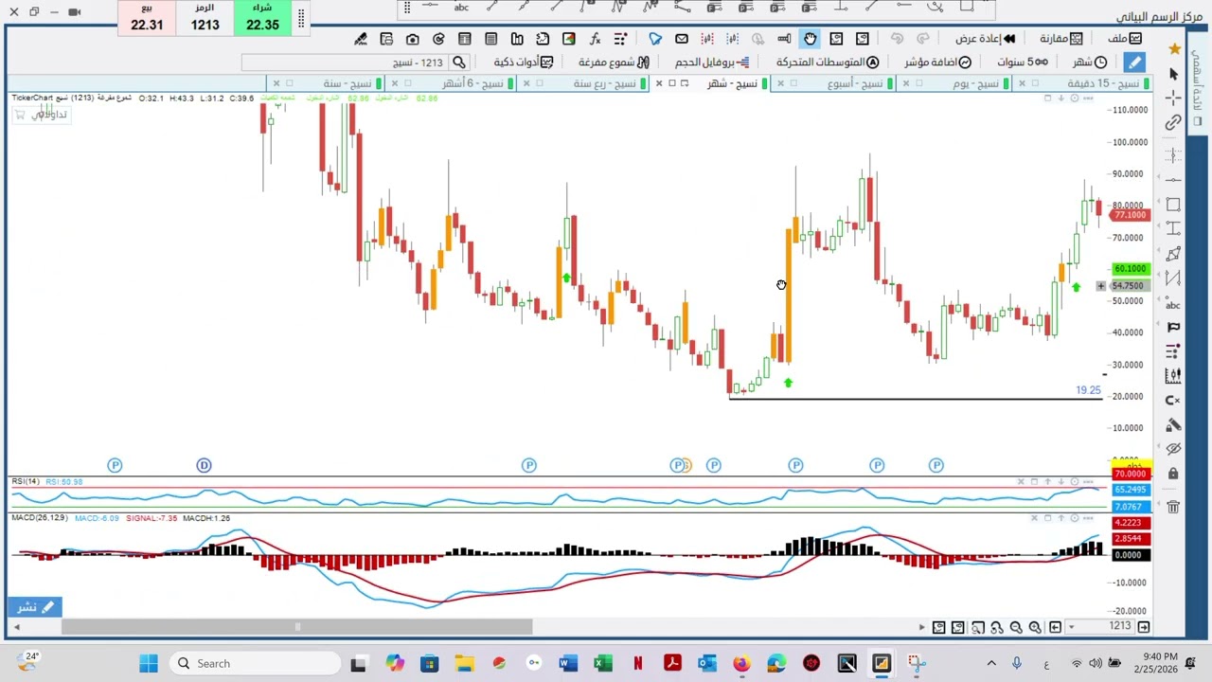Click the green 60.1000 price label

click(x=1132, y=269)
